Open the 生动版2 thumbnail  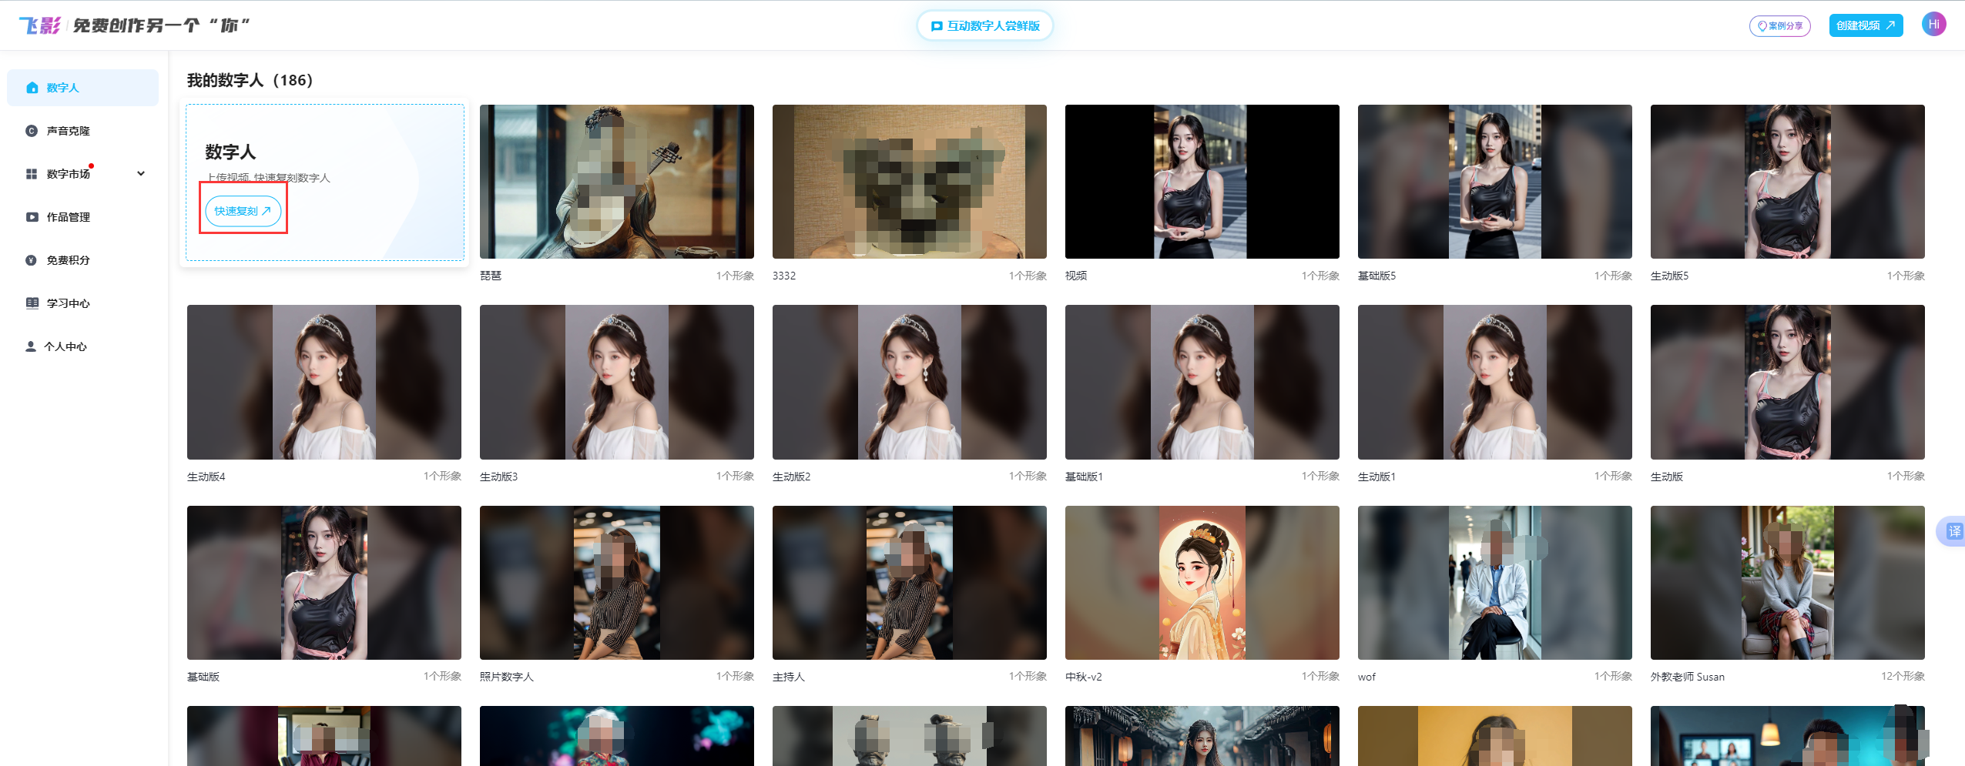pos(909,383)
